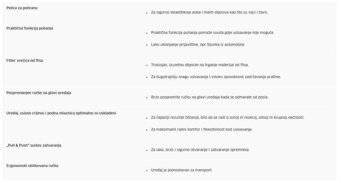The image size is (341, 183).
Task: Click the 'Lako uklanjanje prljavštine' bullet
Action: click(198, 44)
